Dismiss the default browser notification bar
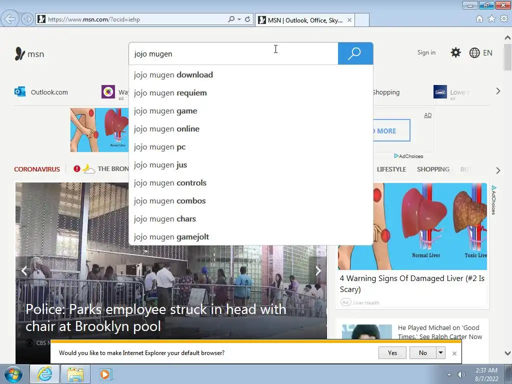512x384 pixels. click(454, 353)
